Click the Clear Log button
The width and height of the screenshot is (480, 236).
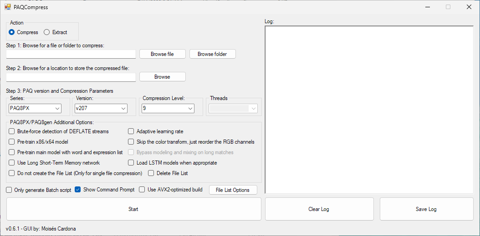pyautogui.click(x=319, y=209)
